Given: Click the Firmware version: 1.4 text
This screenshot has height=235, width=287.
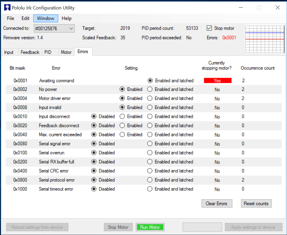Looking at the screenshot, I should pos(23,38).
